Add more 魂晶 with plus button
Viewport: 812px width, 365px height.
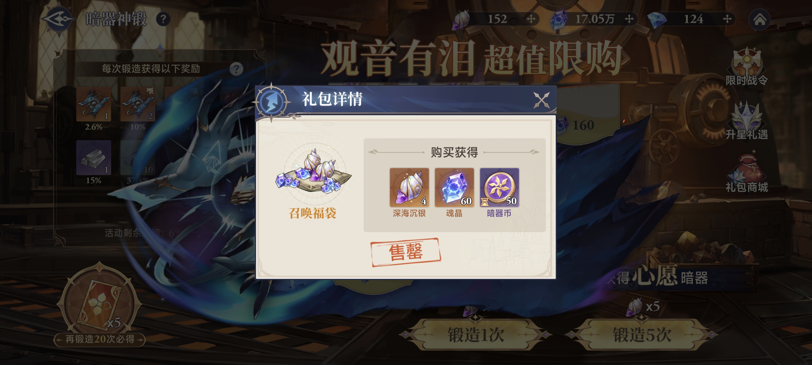coord(629,19)
